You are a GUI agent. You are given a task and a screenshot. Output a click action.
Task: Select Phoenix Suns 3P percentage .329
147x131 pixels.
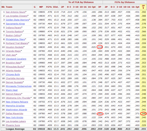pos(144,125)
